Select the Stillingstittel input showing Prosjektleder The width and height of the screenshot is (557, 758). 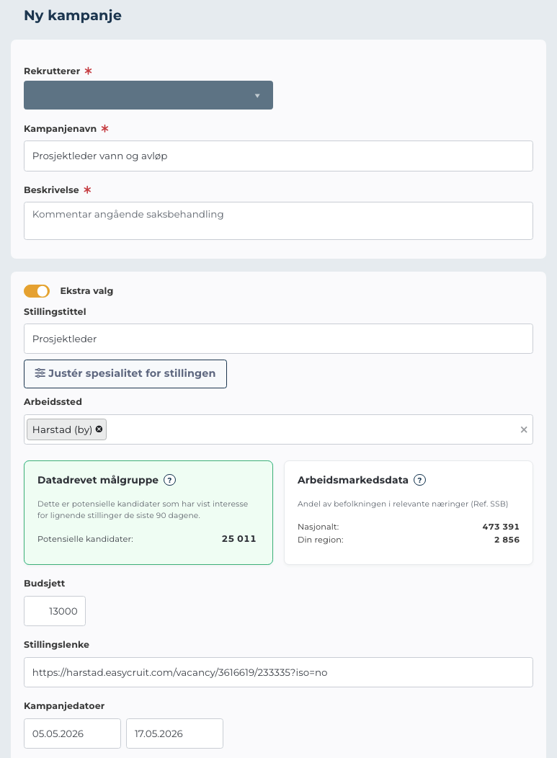click(278, 338)
